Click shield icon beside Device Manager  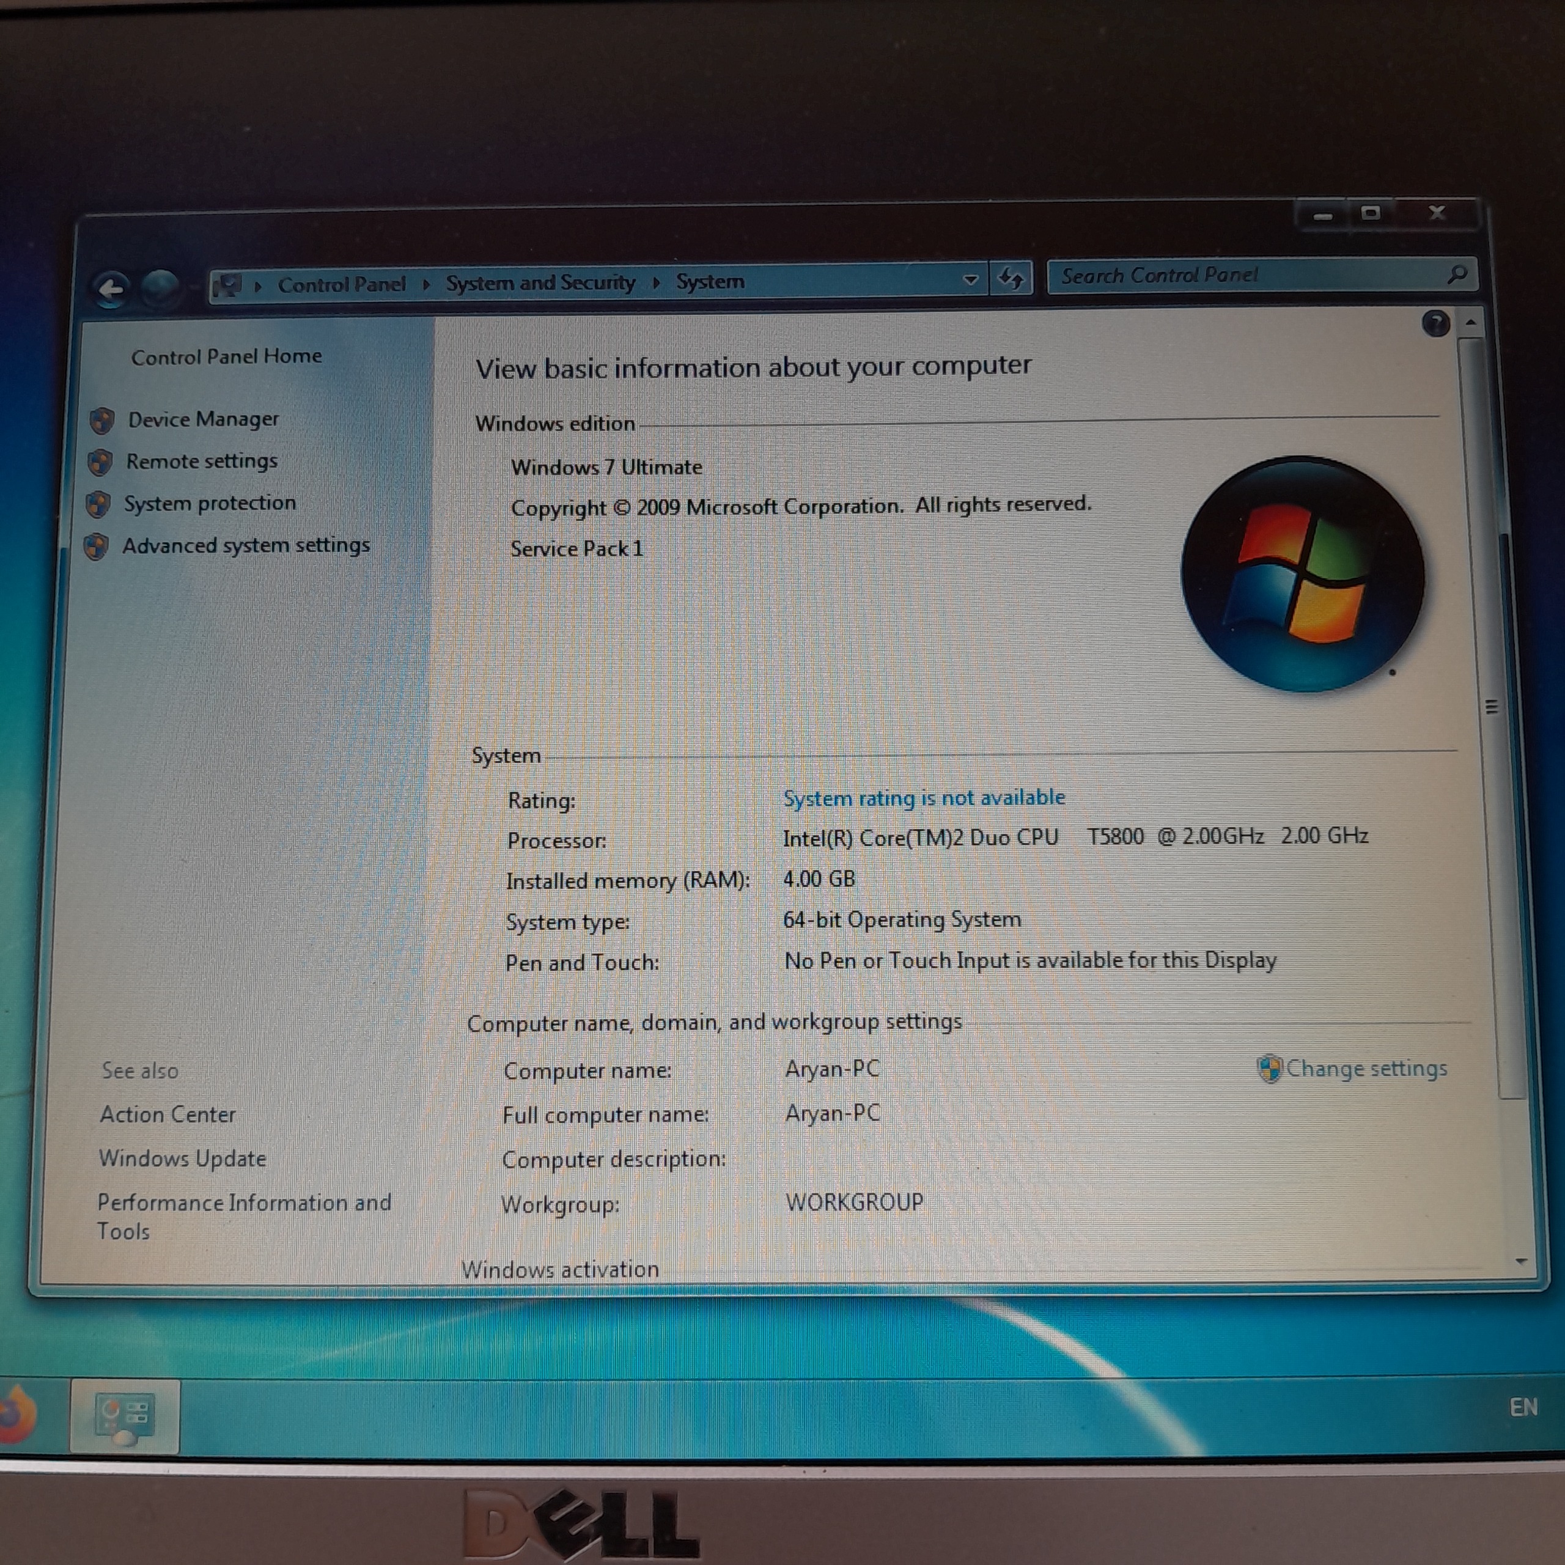(x=102, y=421)
